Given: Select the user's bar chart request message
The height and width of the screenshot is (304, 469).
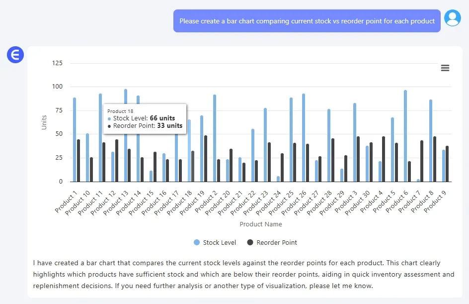Looking at the screenshot, I should click(307, 21).
